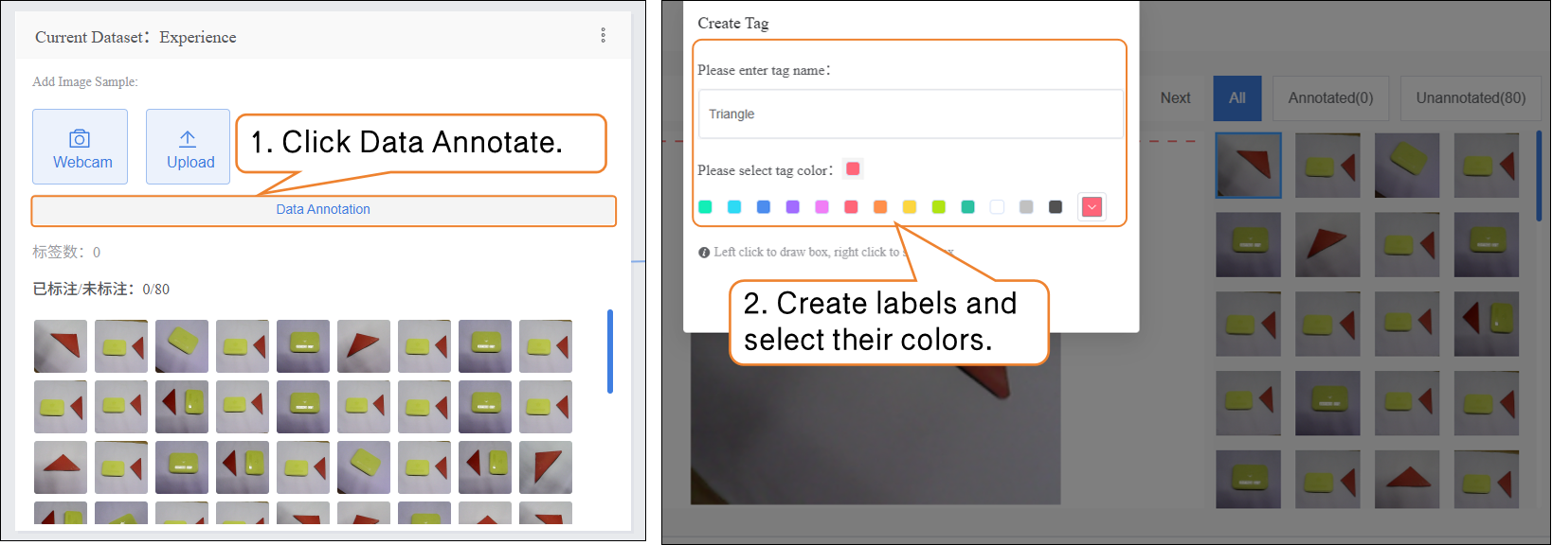The image size is (1552, 545).
Task: Click the info icon beside drawing hint
Action: click(x=704, y=253)
